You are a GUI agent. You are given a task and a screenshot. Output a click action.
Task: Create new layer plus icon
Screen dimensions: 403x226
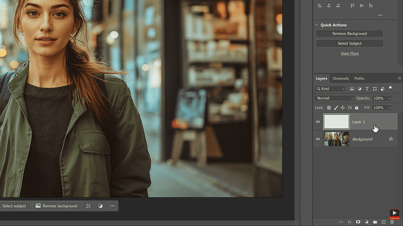[384, 222]
